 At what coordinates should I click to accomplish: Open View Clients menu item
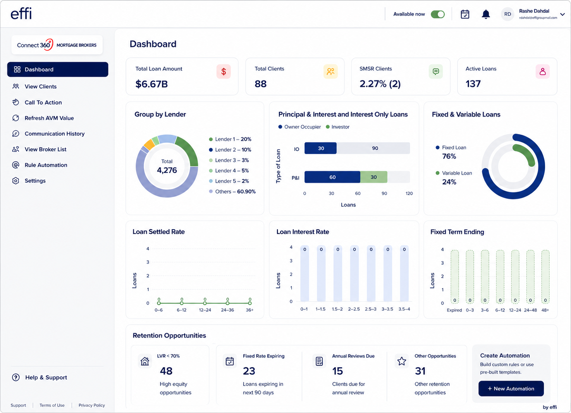[58, 86]
